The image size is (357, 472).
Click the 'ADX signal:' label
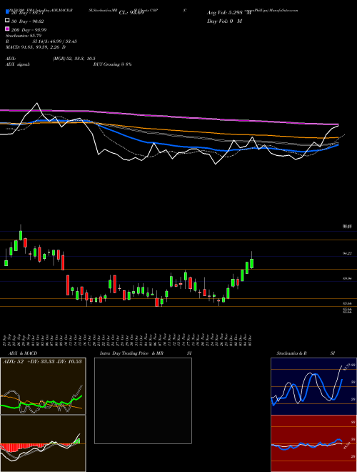point(18,64)
